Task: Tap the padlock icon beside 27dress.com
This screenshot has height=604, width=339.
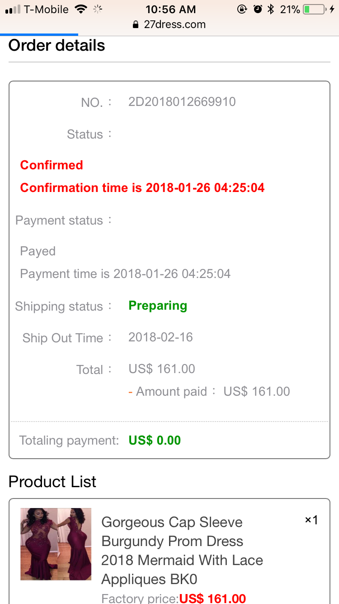Action: tap(136, 25)
